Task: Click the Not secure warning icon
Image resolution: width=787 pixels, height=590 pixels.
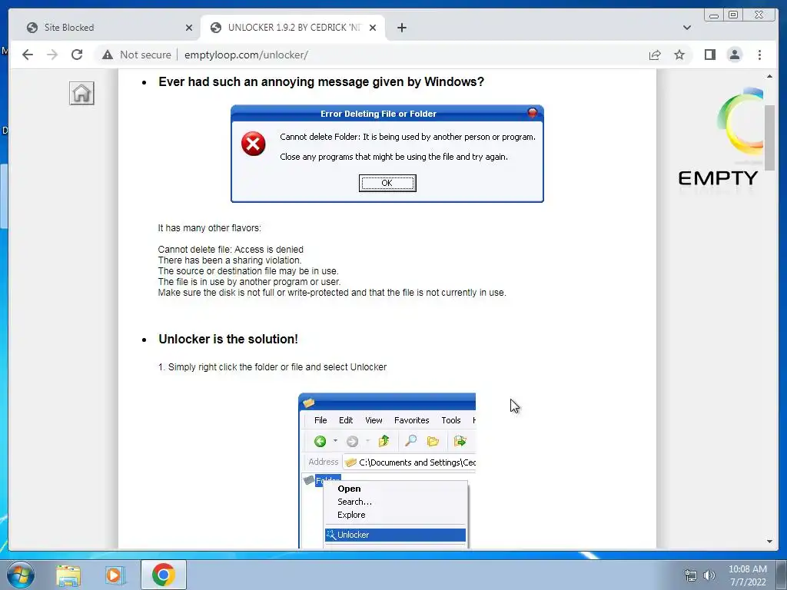Action: point(108,55)
